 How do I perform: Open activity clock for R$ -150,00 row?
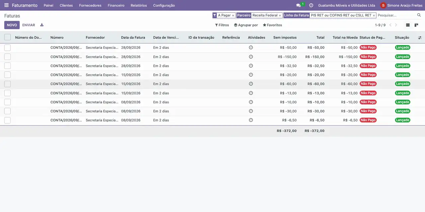coord(251,57)
